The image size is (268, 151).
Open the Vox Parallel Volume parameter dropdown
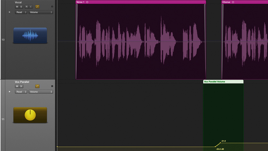tap(41, 92)
